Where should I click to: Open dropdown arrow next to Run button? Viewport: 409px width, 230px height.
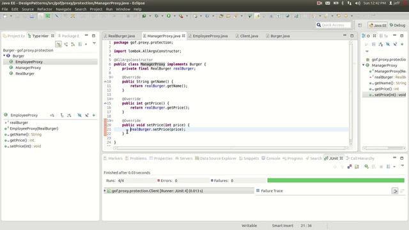[x=174, y=16]
